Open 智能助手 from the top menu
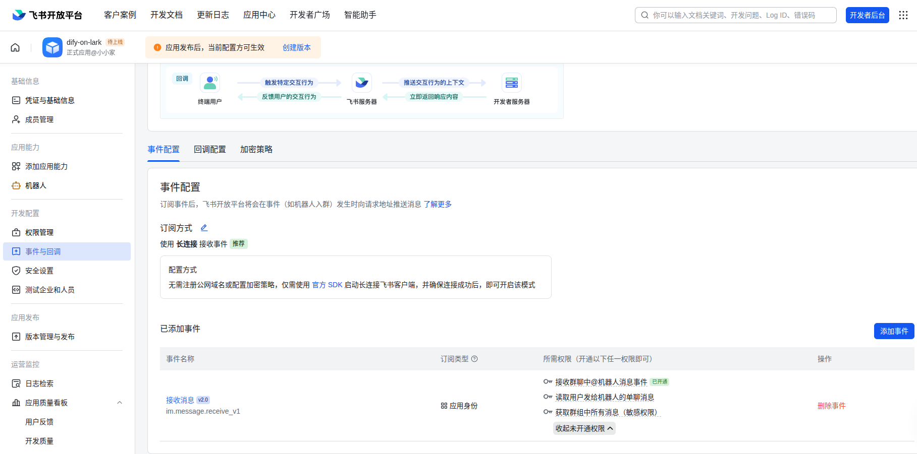This screenshot has height=454, width=917. [x=360, y=15]
